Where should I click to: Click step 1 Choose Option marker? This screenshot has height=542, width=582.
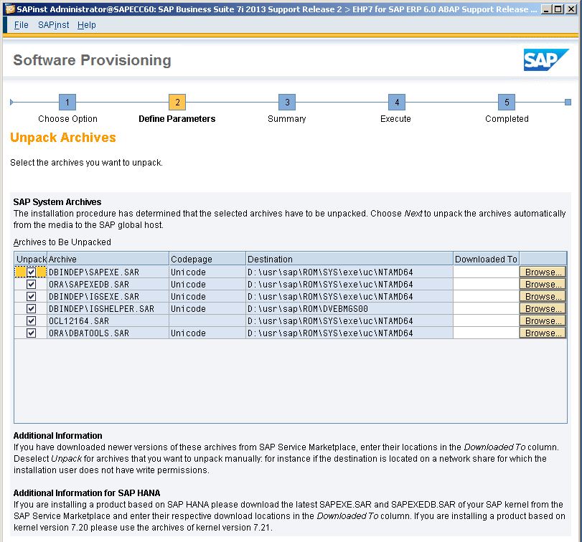(67, 103)
